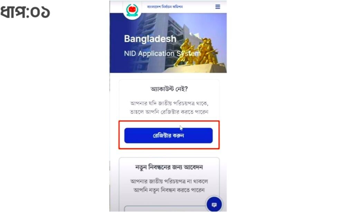Select the নতুন নিবন্ধনের জন্য আবেদন heading
This screenshot has height=212, width=354.
[x=169, y=167]
